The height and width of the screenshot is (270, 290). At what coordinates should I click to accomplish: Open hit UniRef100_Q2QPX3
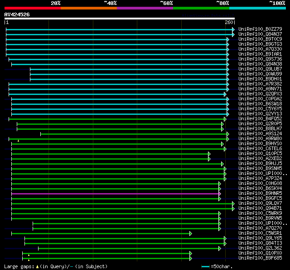click(260, 94)
